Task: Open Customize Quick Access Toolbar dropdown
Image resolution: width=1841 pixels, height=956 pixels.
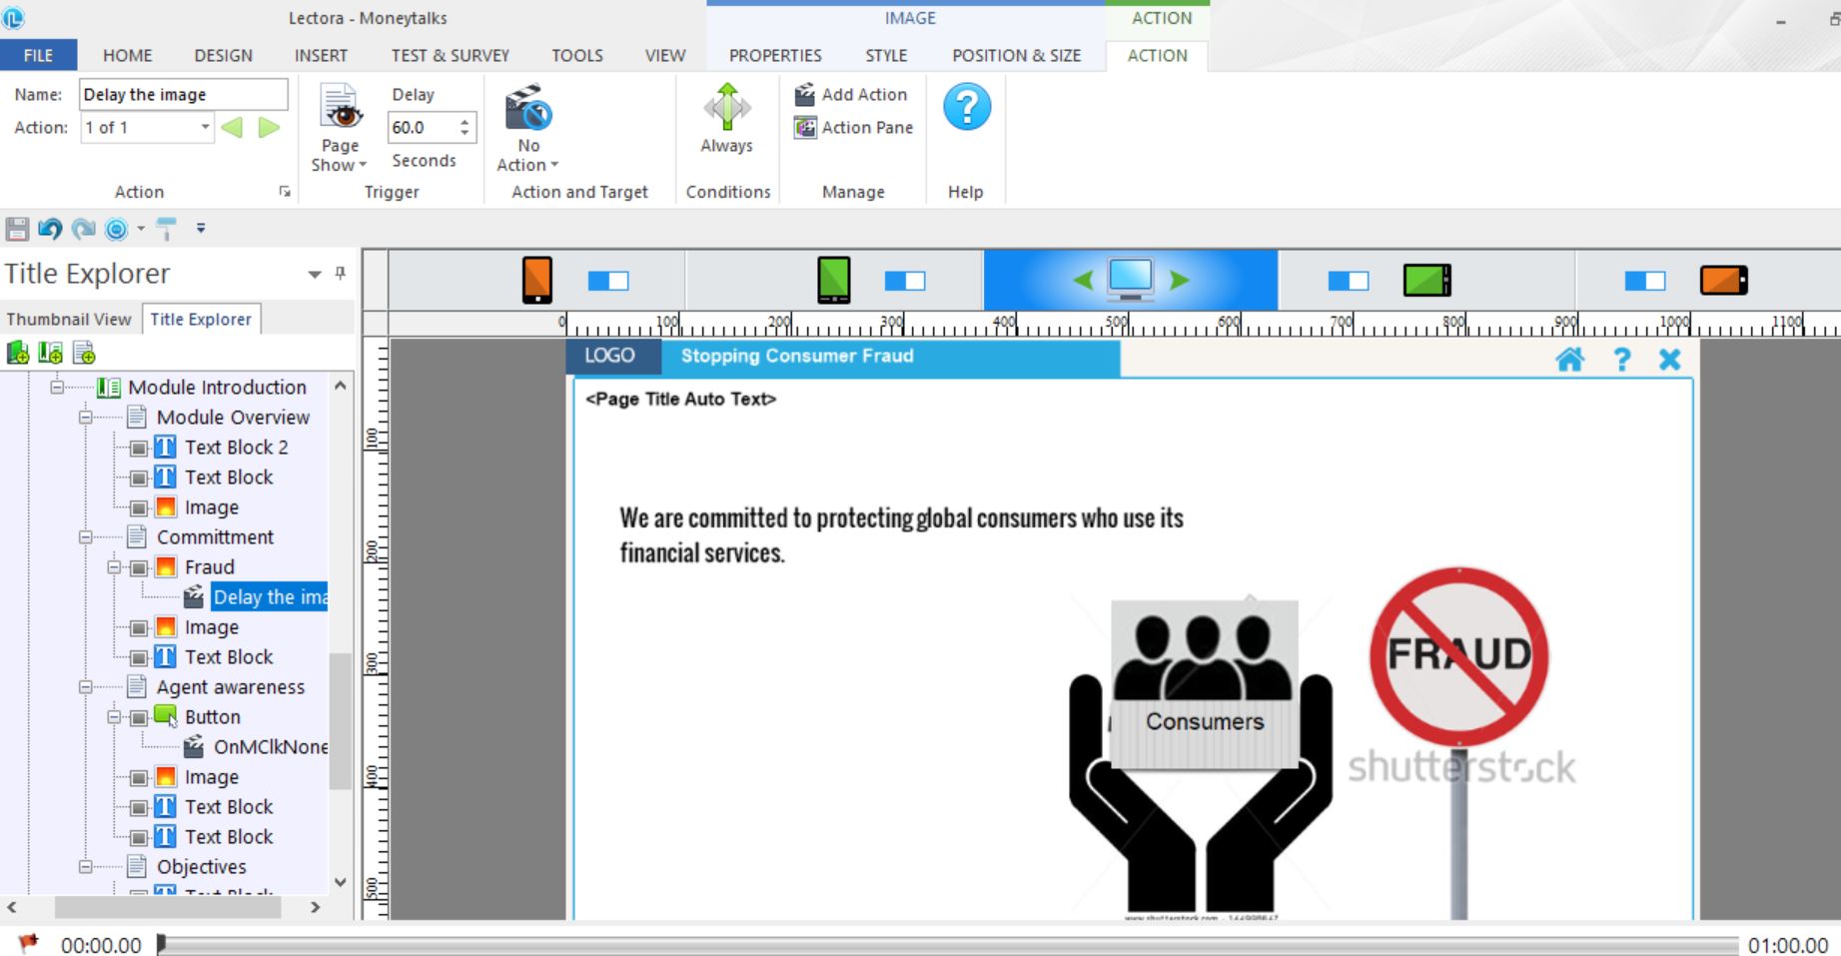Action: [201, 229]
